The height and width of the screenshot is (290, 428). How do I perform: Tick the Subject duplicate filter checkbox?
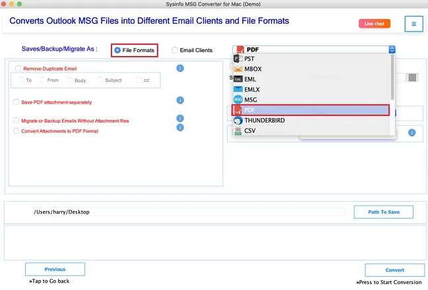(100, 80)
